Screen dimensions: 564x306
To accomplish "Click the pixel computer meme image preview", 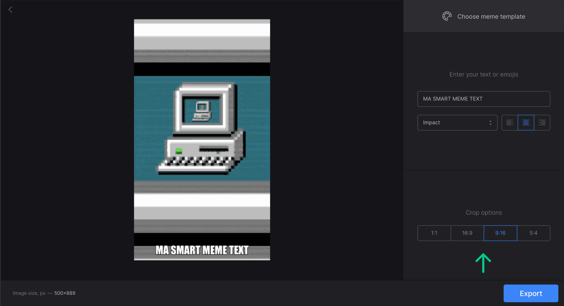I will pos(202,140).
